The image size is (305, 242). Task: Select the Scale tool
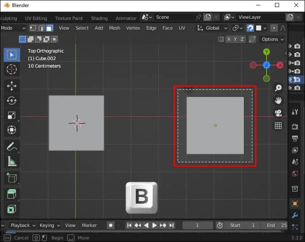coord(11,115)
